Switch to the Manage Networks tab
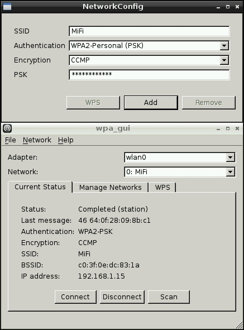The height and width of the screenshot is (330, 244). (x=111, y=187)
